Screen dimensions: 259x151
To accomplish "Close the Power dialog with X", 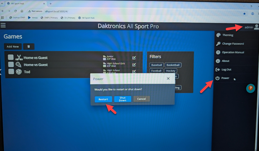I will click(x=168, y=79).
